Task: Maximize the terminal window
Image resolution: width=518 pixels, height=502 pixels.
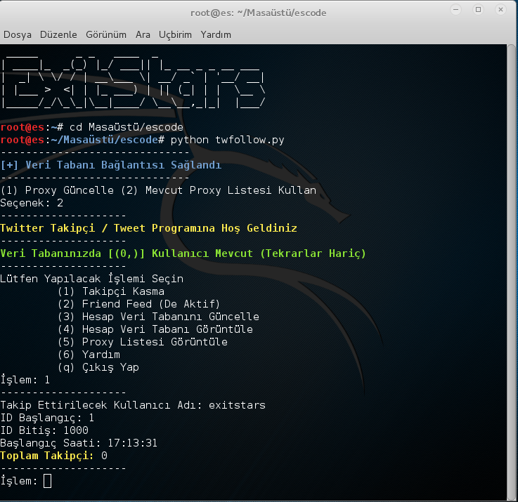Action: (x=478, y=10)
